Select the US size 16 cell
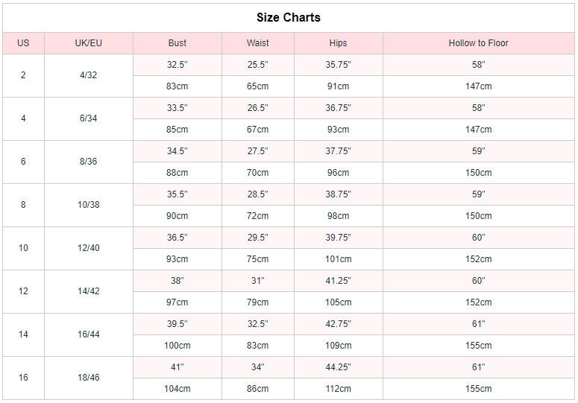Screen dimensions: 578x403 point(23,378)
